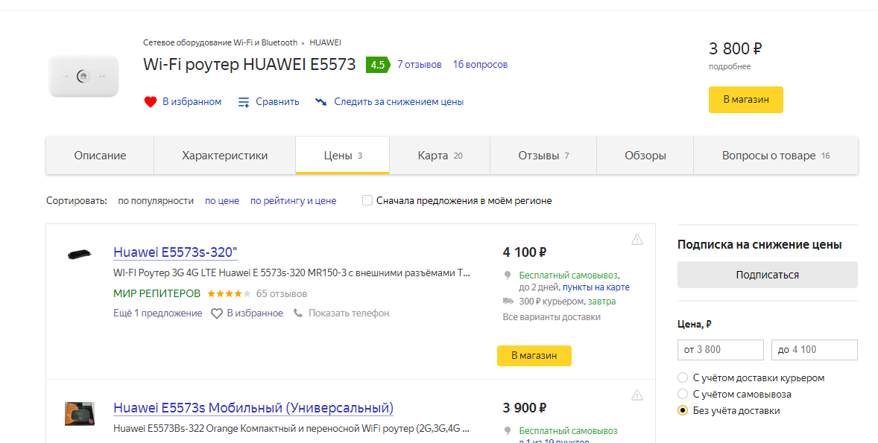Click the Huawei E5573Bs-322 Orange description text
Viewport: 878px width, 443px height.
coord(291,429)
